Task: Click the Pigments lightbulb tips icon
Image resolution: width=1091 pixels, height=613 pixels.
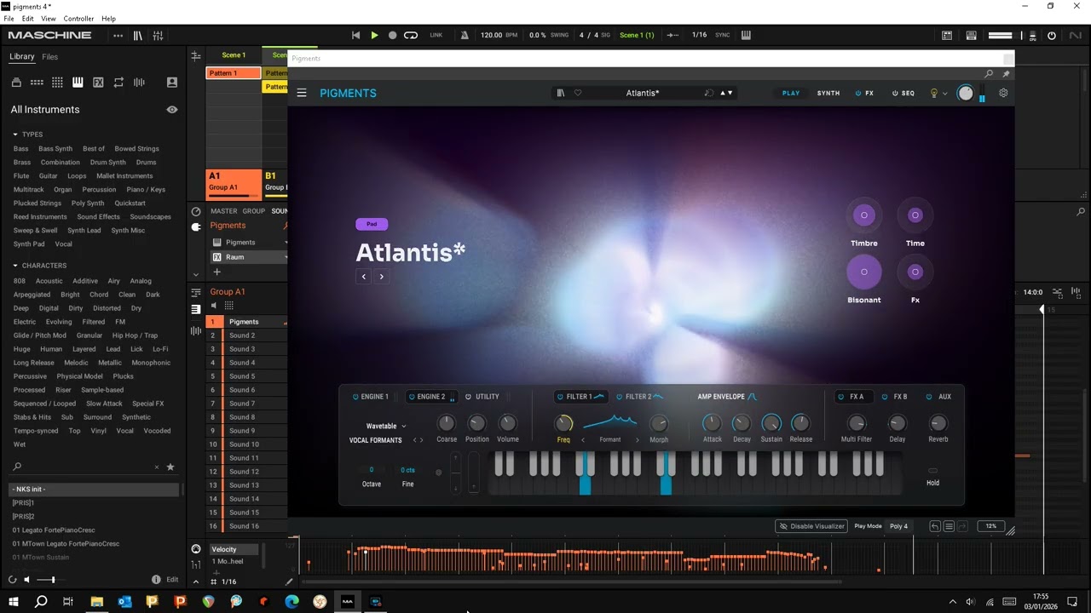Action: click(x=934, y=93)
